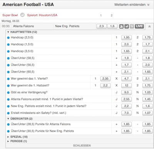Click blue dot beside Gibt es eine Verlängerung?
This screenshot has width=154, height=149.
(8, 93)
